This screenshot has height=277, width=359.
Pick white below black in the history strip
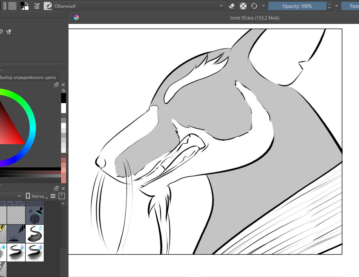64,108
